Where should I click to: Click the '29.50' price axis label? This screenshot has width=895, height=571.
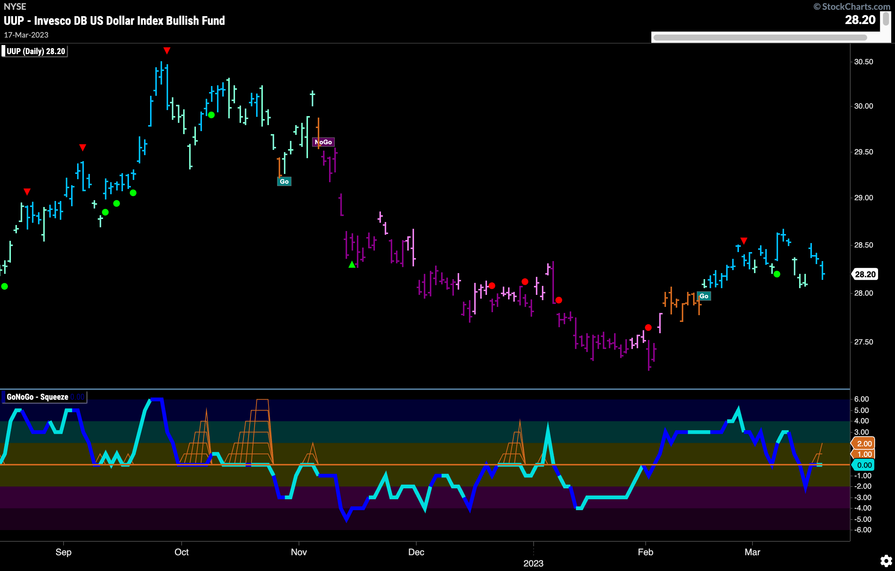863,152
